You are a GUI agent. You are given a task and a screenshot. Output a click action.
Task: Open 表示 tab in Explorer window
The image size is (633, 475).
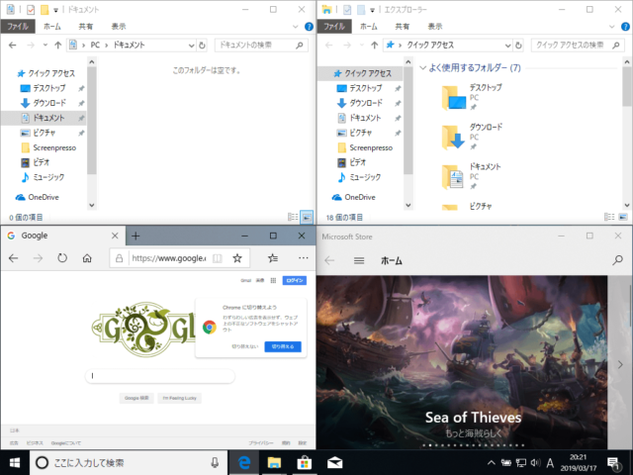[x=435, y=27]
